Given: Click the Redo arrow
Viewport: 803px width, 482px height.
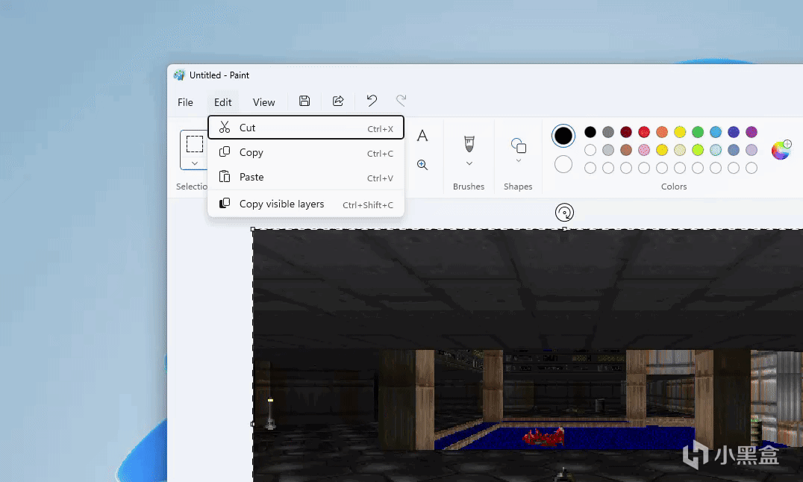Looking at the screenshot, I should (x=401, y=101).
